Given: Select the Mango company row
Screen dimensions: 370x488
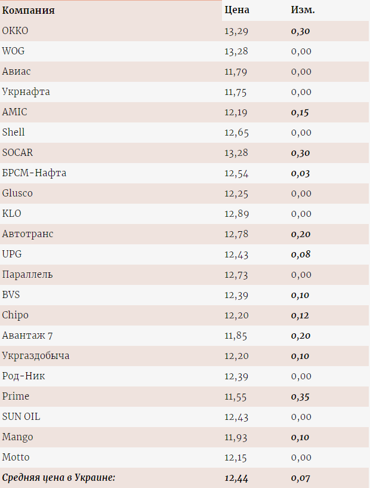Looking at the screenshot, I should (184, 437).
